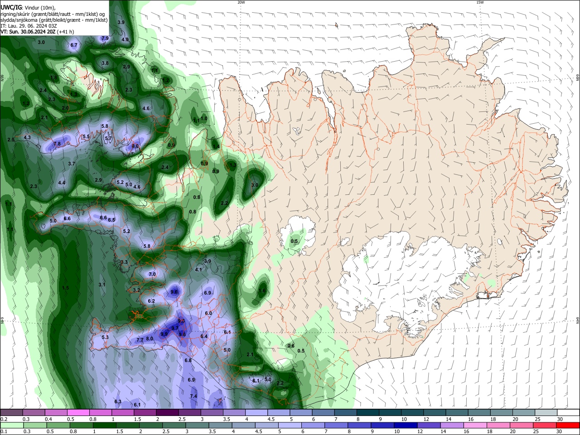Click the 9.7 precipitation value on the map
Image resolution: width=580 pixels, height=435 pixels.
click(x=175, y=328)
